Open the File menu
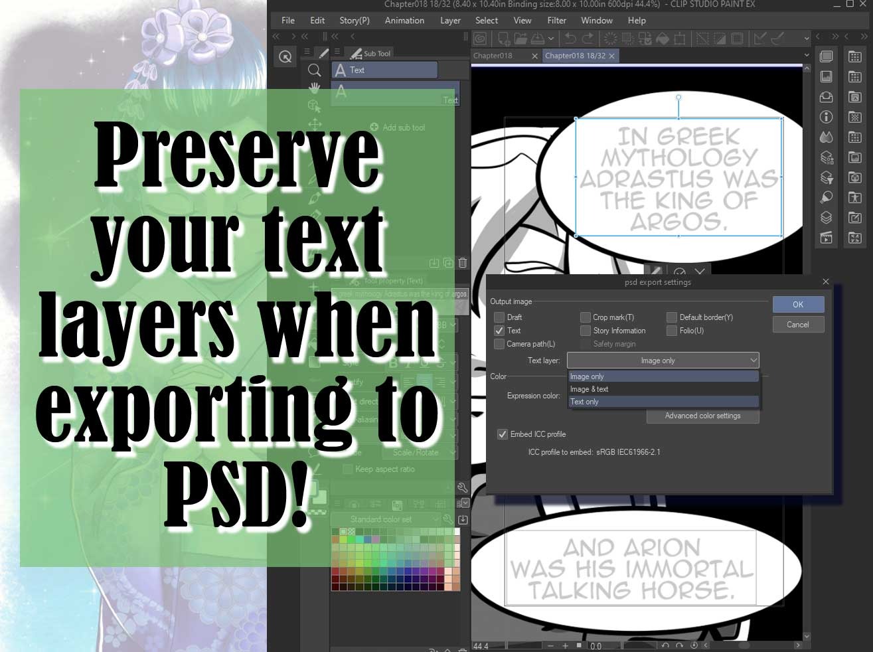The width and height of the screenshot is (873, 652). [x=288, y=21]
